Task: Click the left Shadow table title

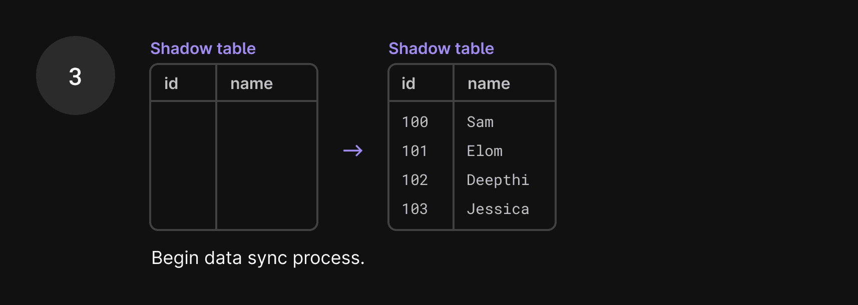Action: [203, 48]
